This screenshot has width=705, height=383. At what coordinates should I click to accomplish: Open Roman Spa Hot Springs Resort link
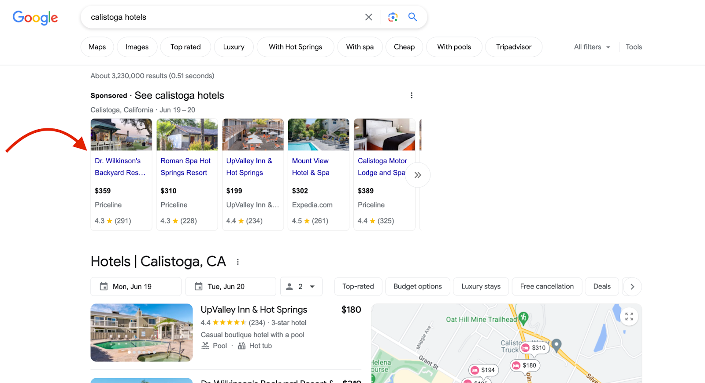186,167
